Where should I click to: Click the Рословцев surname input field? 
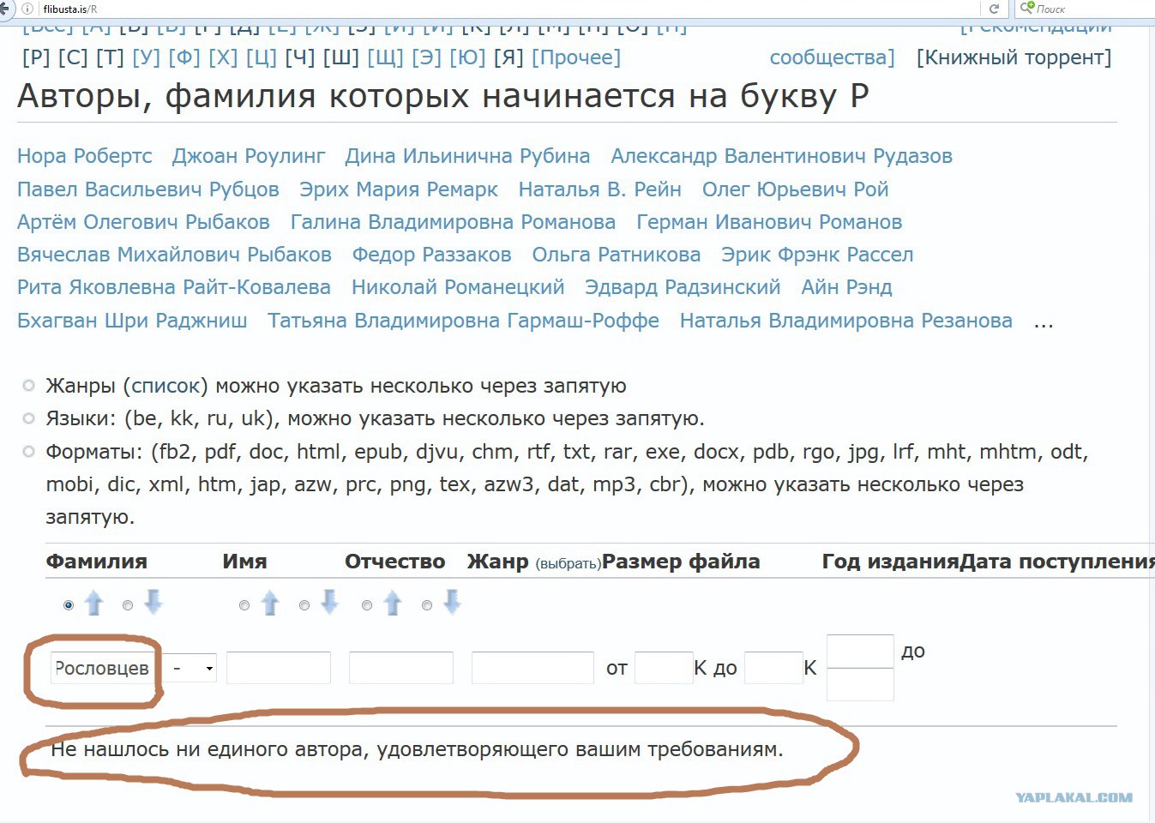click(x=102, y=668)
